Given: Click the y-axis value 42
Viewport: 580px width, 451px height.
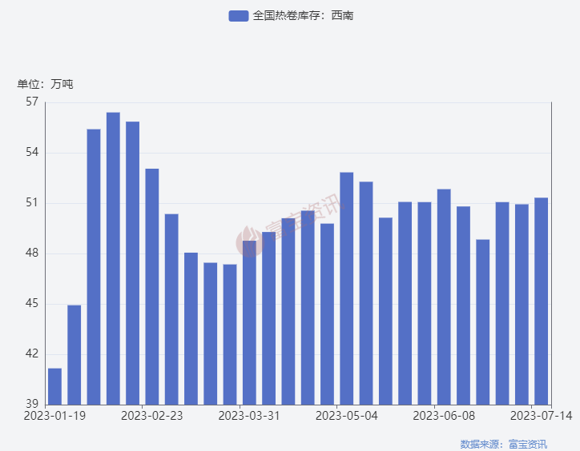Looking at the screenshot, I should click(x=32, y=354).
